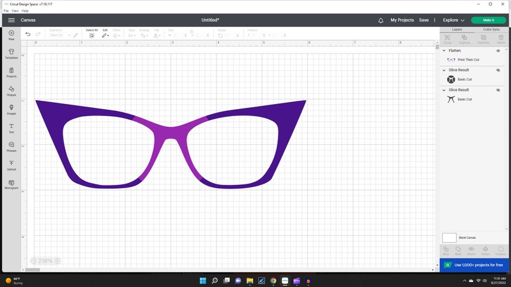Open notifications bell
Image resolution: width=511 pixels, height=287 pixels.
(x=381, y=20)
